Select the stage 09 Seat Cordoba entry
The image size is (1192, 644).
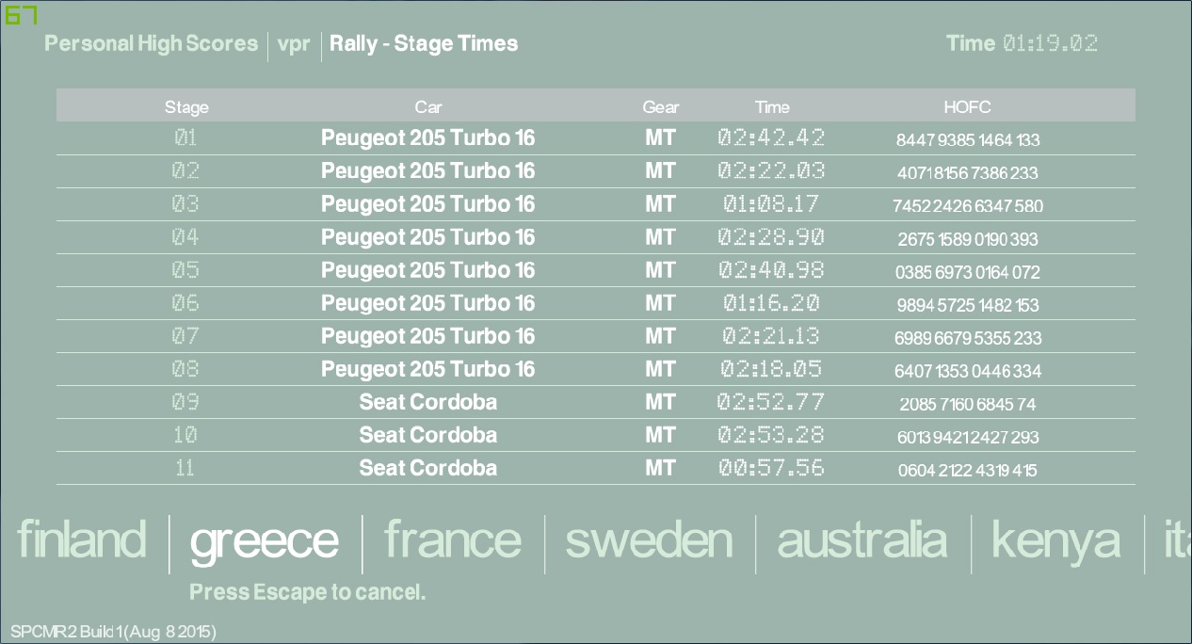pos(428,402)
